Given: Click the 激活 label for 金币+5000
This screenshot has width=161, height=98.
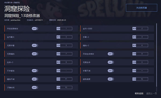Looking at the screenshot, I should tap(134, 29).
